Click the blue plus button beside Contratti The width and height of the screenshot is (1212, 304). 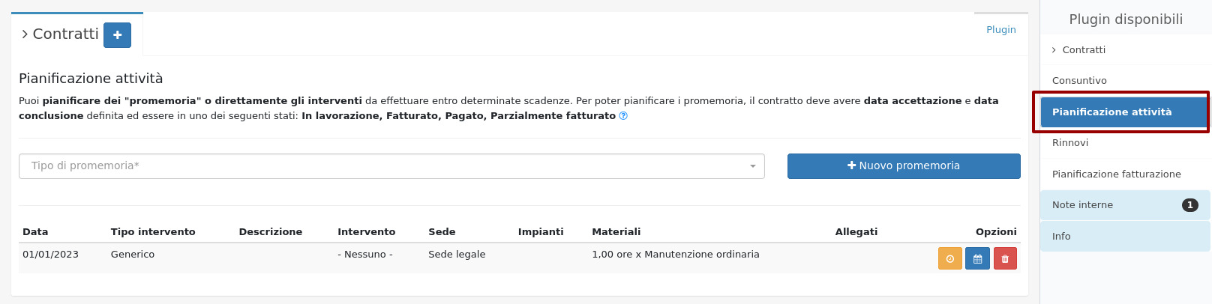pos(117,35)
